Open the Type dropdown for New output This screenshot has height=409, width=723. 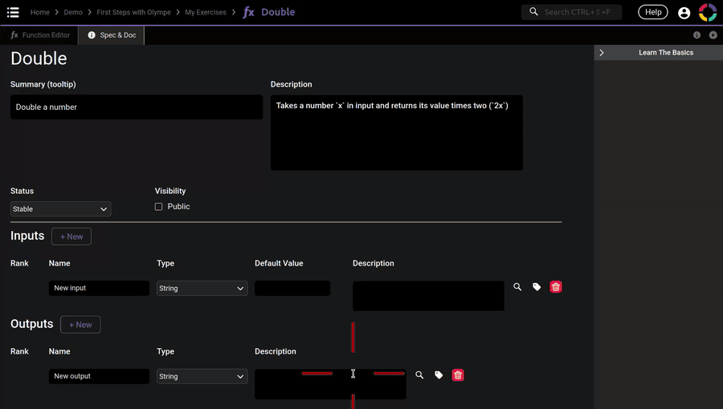202,377
